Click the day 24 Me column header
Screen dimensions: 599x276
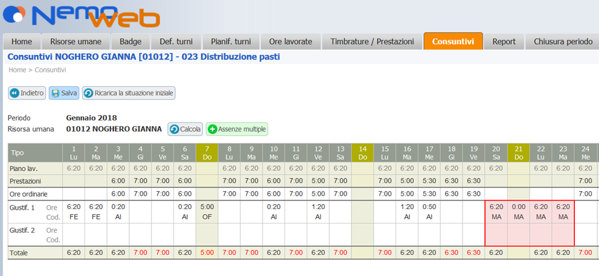585,153
